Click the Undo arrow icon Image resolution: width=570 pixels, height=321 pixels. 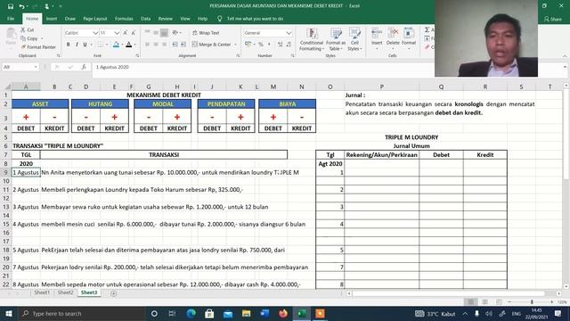(21, 6)
